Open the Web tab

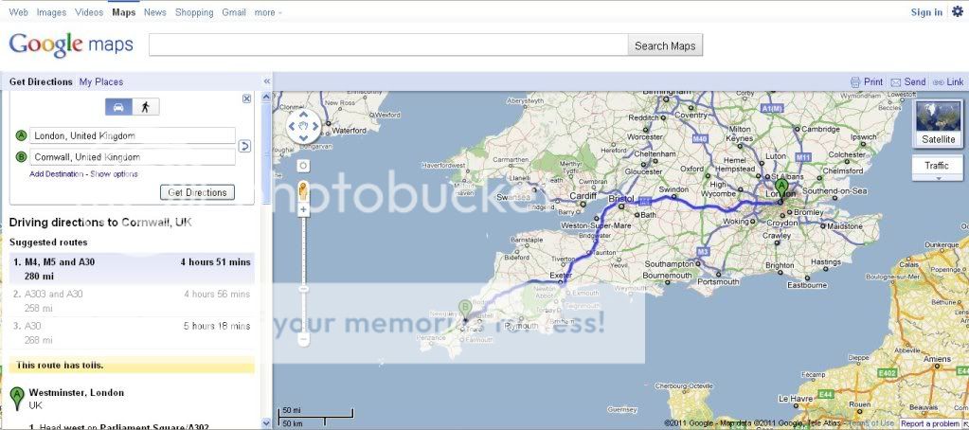(x=19, y=12)
